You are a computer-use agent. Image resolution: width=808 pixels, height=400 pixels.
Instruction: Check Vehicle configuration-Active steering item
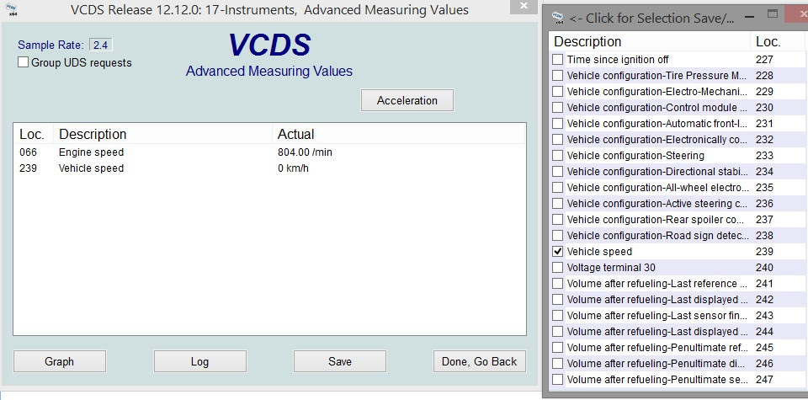pyautogui.click(x=557, y=203)
